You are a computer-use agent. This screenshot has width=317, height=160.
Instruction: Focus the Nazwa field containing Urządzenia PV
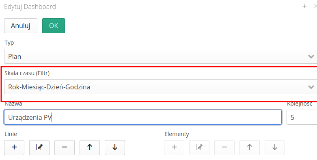(x=143, y=117)
